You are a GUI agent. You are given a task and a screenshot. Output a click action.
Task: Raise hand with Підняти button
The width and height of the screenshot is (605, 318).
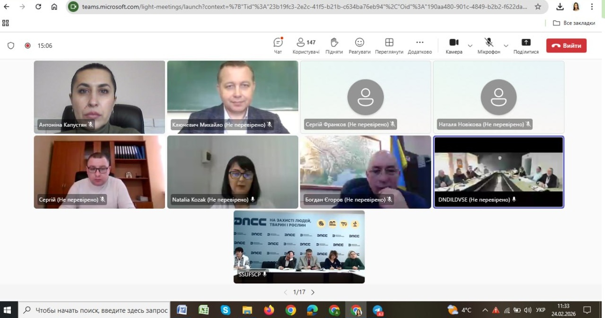[334, 45]
